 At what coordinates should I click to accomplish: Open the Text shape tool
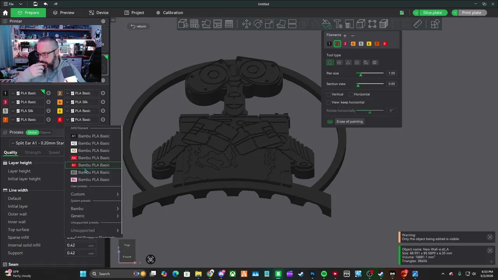pos(338,24)
